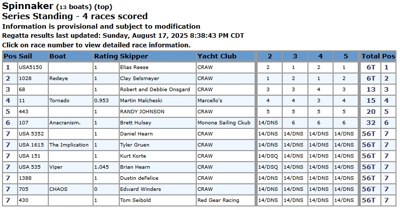Click the Tornado boat cell

click(x=59, y=101)
